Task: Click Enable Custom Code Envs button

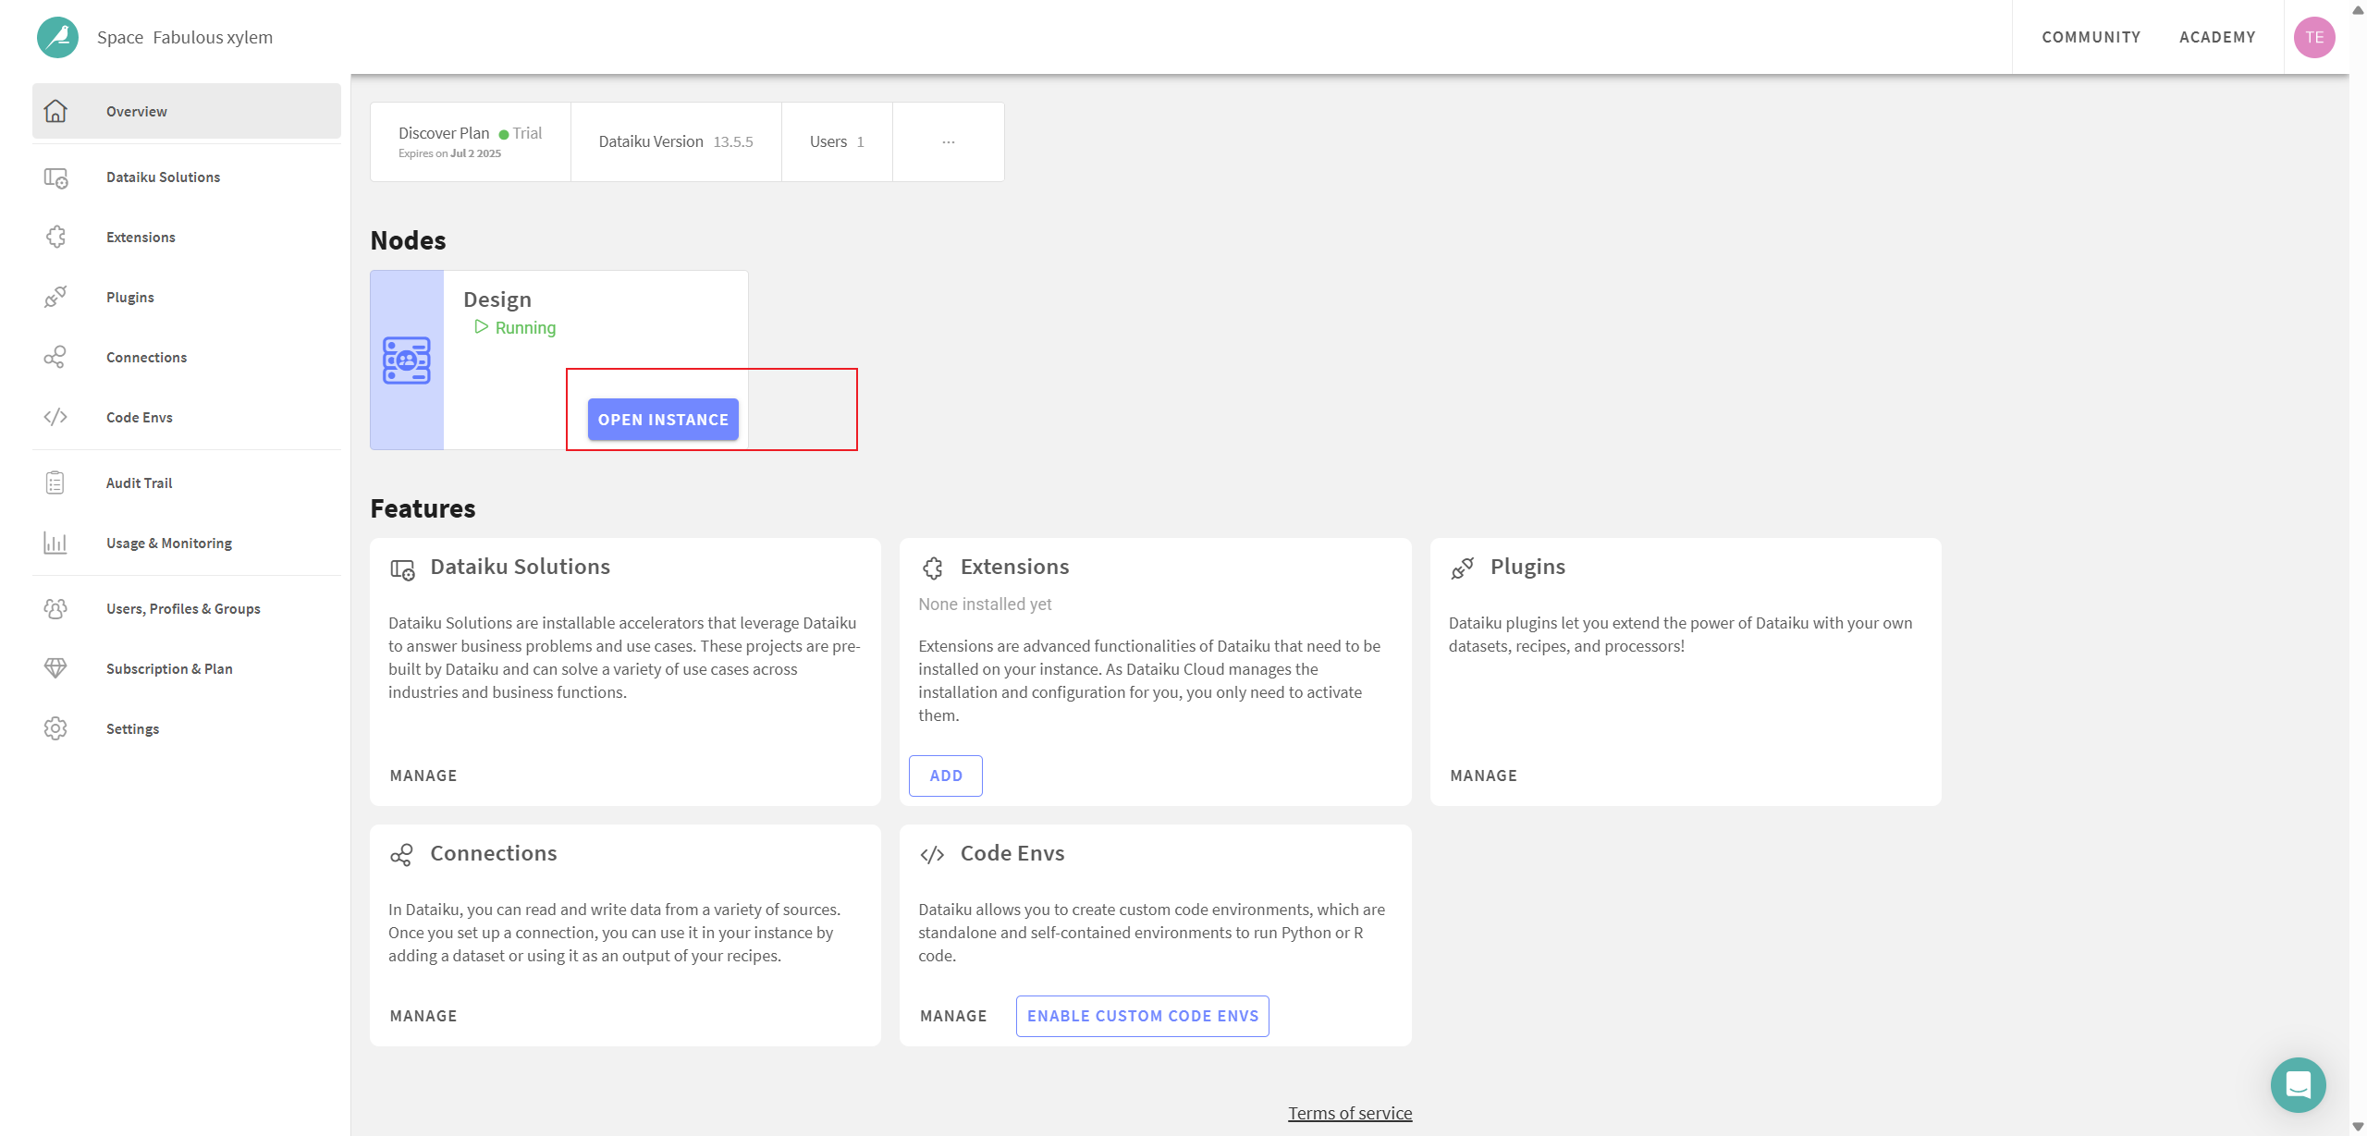Action: (x=1143, y=1016)
